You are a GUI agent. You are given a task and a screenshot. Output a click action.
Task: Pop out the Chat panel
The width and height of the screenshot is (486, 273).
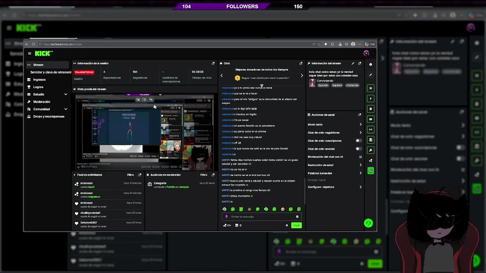tap(301, 63)
